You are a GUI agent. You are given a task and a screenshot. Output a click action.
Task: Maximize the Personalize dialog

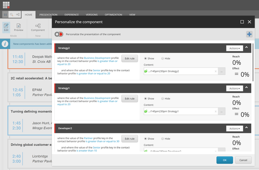(242, 22)
